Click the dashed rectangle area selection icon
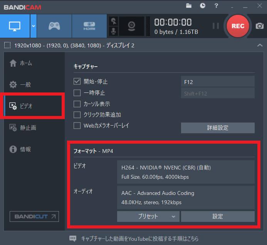 pyautogui.click(x=7, y=45)
